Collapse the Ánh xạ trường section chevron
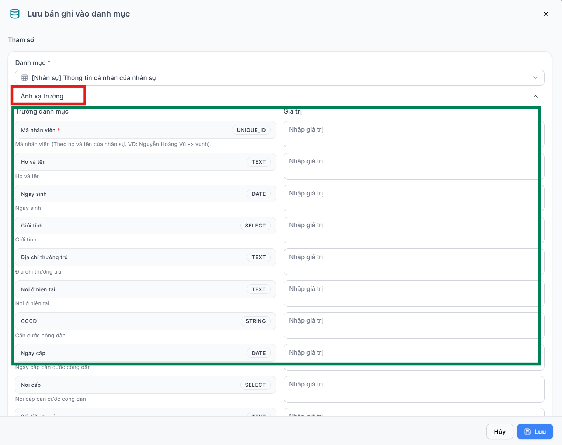The height and width of the screenshot is (445, 562). (x=535, y=96)
